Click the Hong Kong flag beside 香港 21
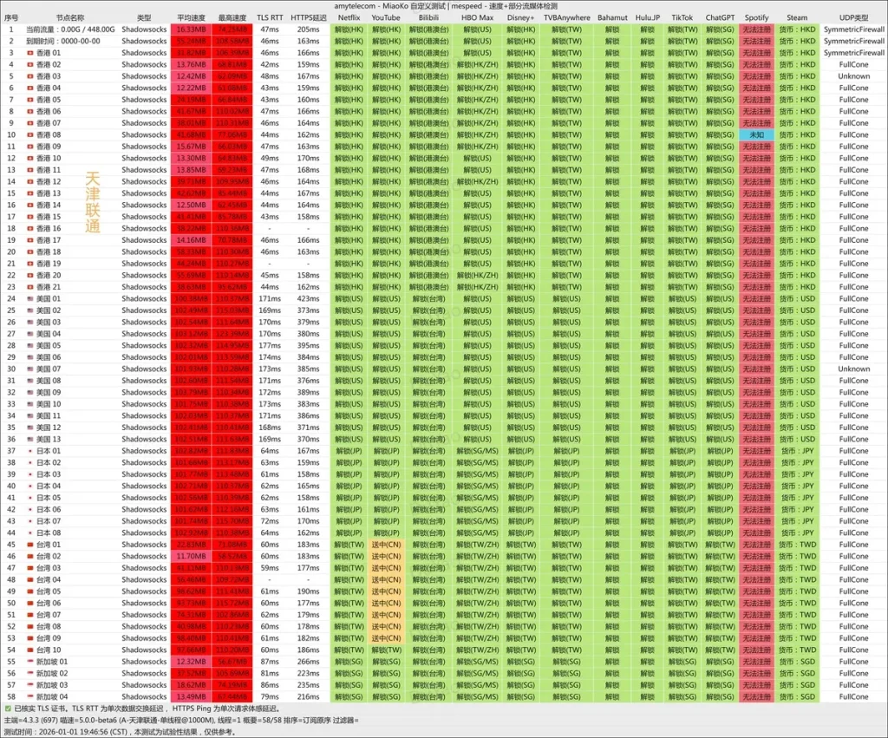Screen dimensions: 888x738 pos(30,287)
